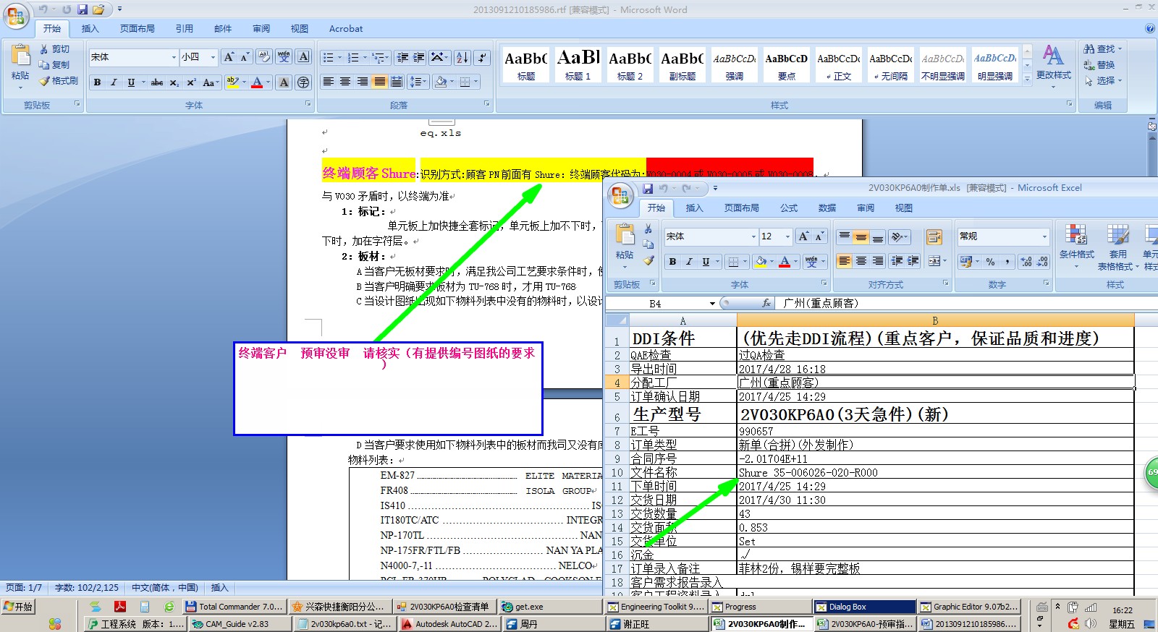Click Word's Paste (粘贴) icon
This screenshot has height=632, width=1158.
tap(20, 56)
